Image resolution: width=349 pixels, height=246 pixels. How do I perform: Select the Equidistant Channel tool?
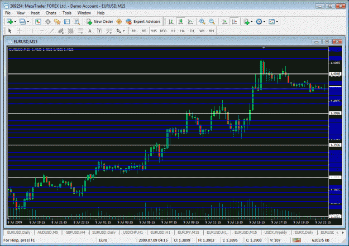tap(61, 31)
